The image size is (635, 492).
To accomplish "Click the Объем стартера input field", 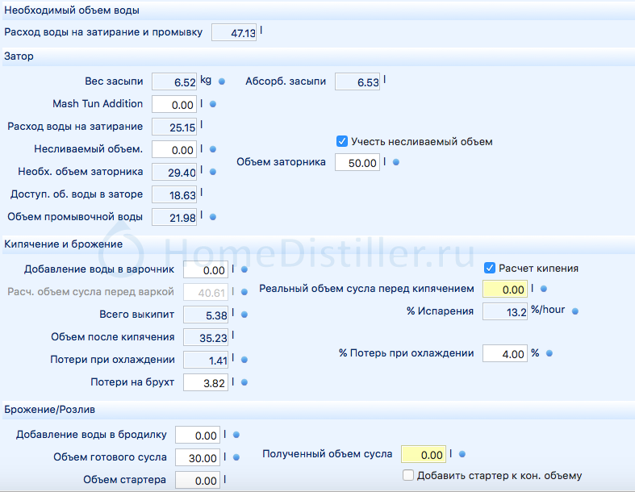I will (197, 481).
